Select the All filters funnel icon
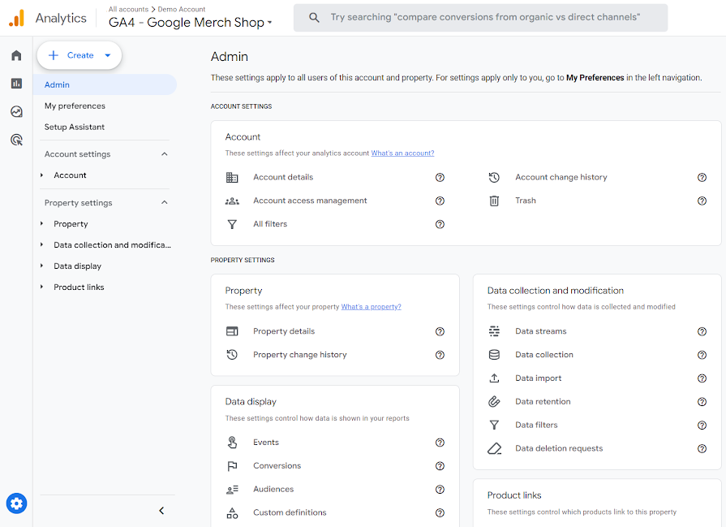Viewport: 726px width, 527px height. (233, 224)
